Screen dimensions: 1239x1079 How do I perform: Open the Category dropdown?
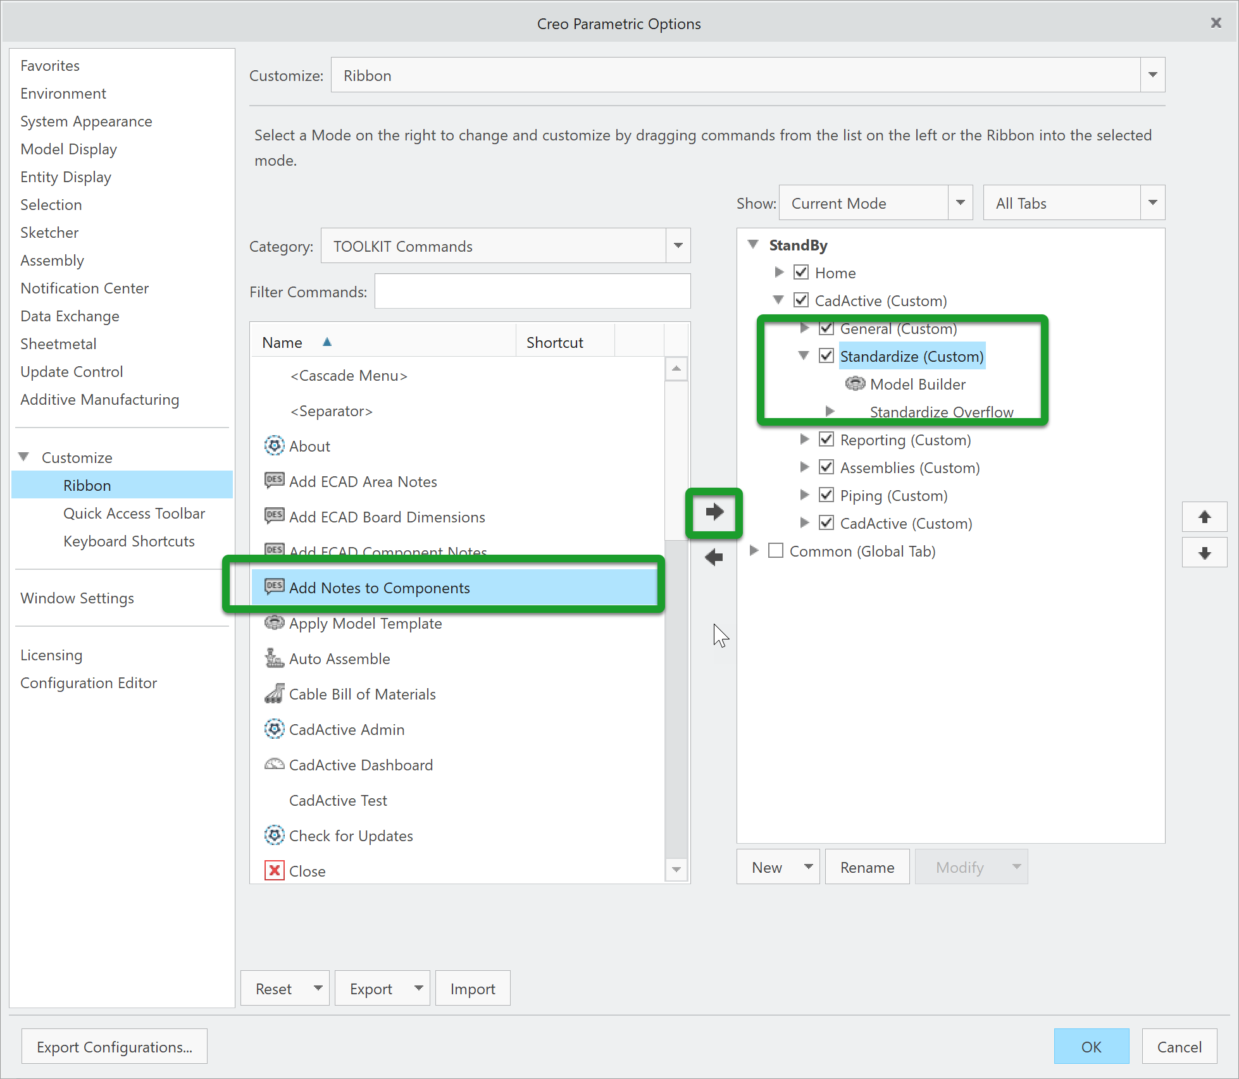[678, 246]
